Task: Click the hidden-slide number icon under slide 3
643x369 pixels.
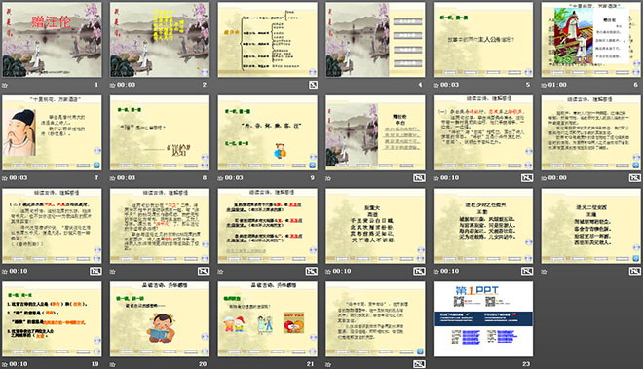Action: coord(313,85)
